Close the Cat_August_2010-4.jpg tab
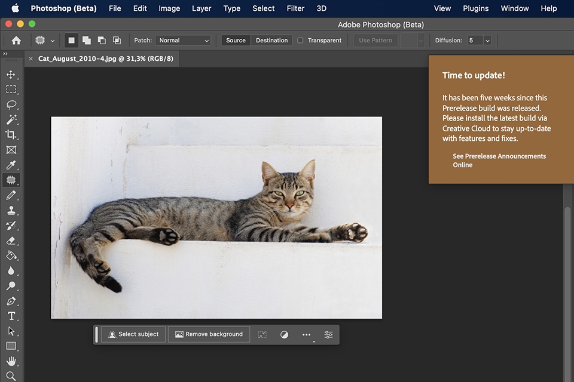This screenshot has width=574, height=382. tap(30, 58)
